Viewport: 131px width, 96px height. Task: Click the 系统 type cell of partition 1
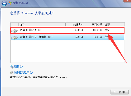pyautogui.click(x=107, y=30)
